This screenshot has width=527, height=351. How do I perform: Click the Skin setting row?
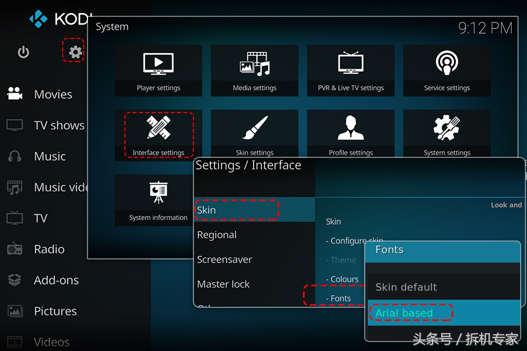coord(333,222)
